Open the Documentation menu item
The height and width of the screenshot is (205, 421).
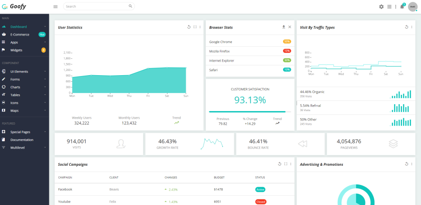click(24, 140)
